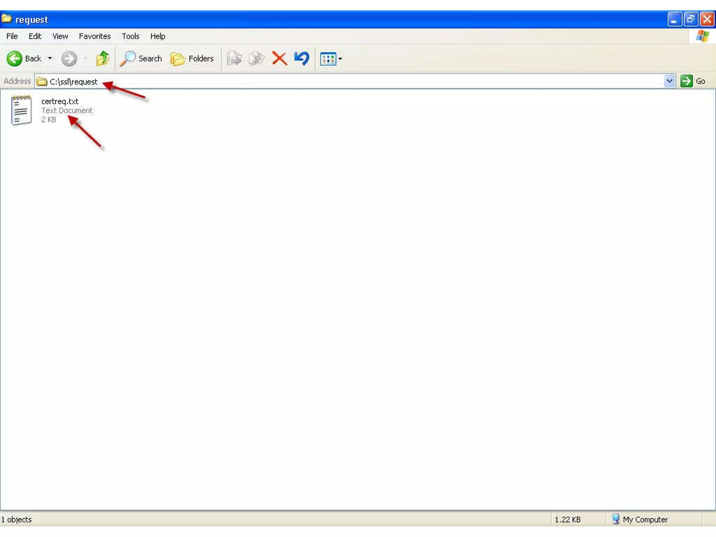716x537 pixels.
Task: Open the Help menu
Action: tap(158, 36)
